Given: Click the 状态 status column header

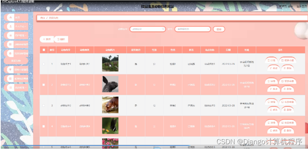Looking at the screenshot, I should 191,50.
